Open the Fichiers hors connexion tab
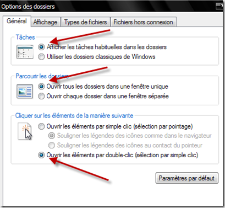This screenshot has height=208, width=225. pos(143,22)
